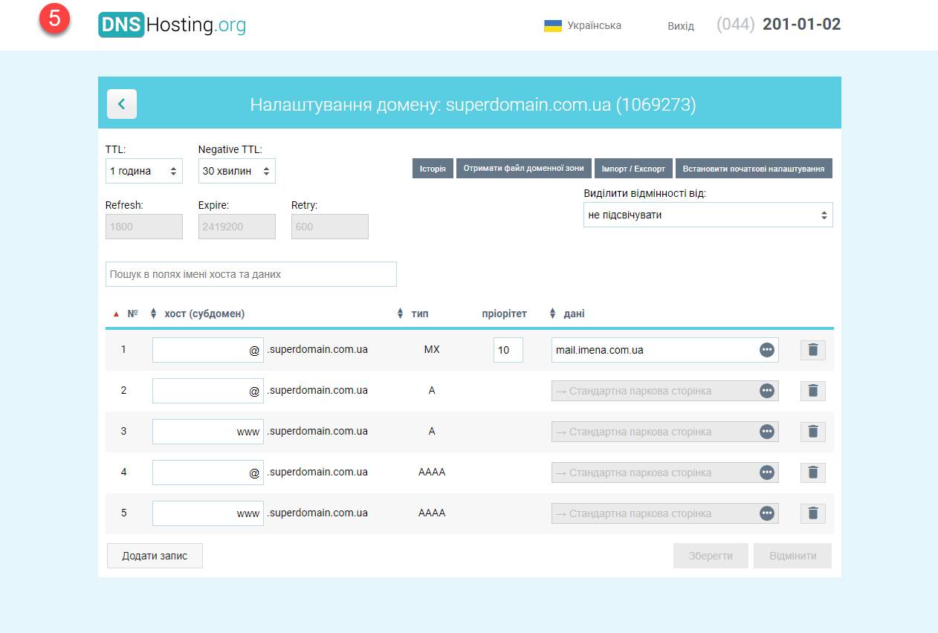Click the Ukrainian flag icon
This screenshot has height=633, width=938.
tap(553, 26)
